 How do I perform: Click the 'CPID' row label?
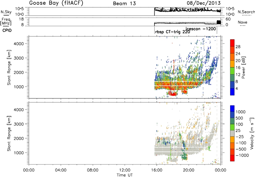7,30
